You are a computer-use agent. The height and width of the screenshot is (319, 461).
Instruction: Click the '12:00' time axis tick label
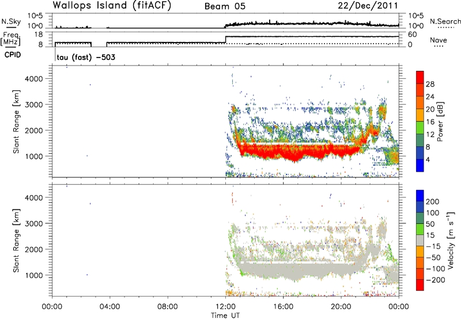coord(225,307)
